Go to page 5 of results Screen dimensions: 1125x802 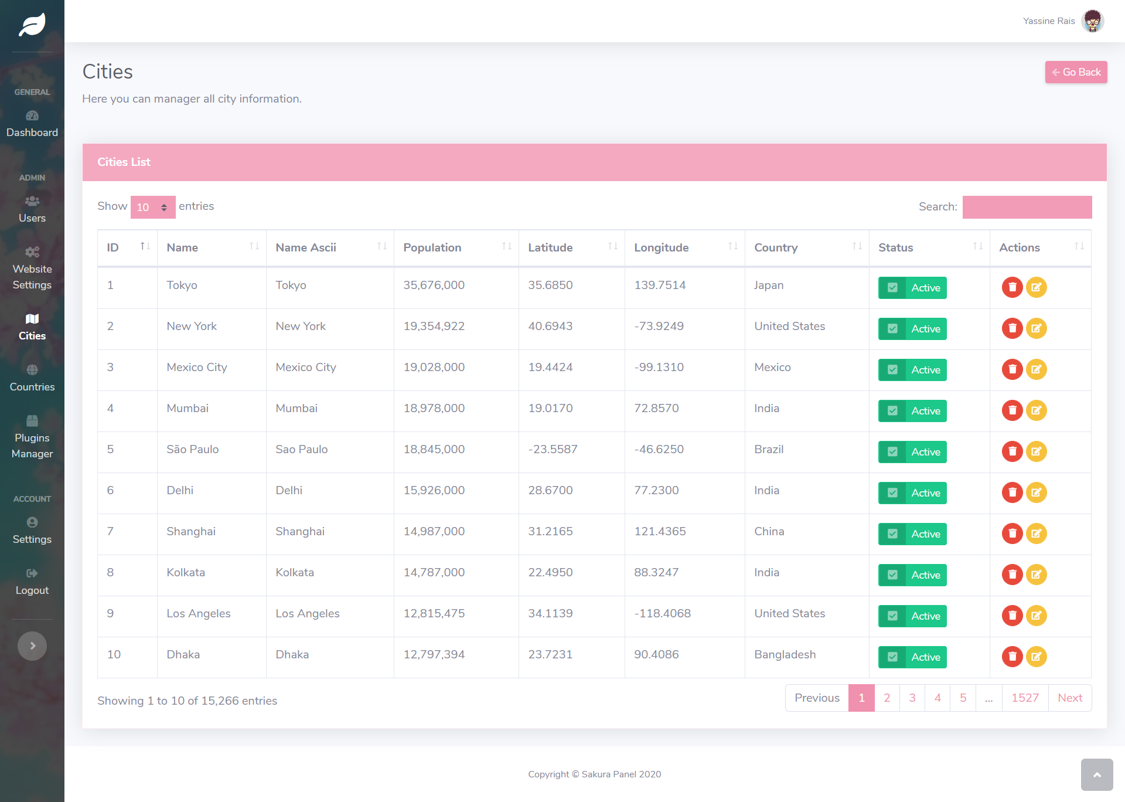963,698
